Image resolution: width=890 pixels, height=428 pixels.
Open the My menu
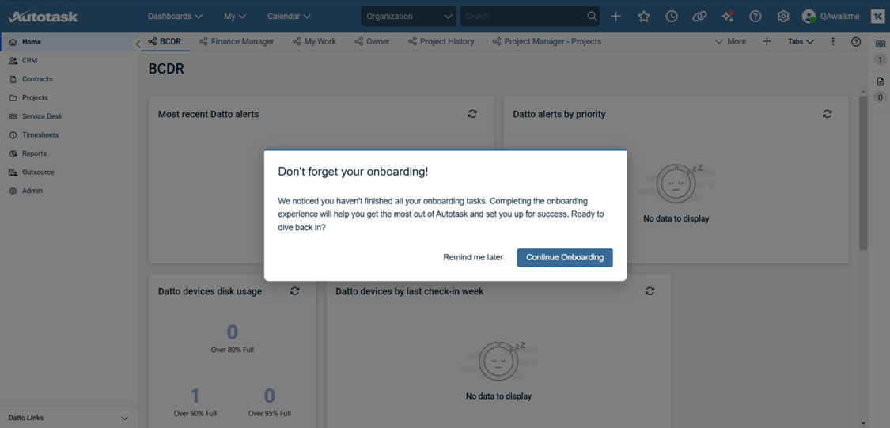coord(235,17)
